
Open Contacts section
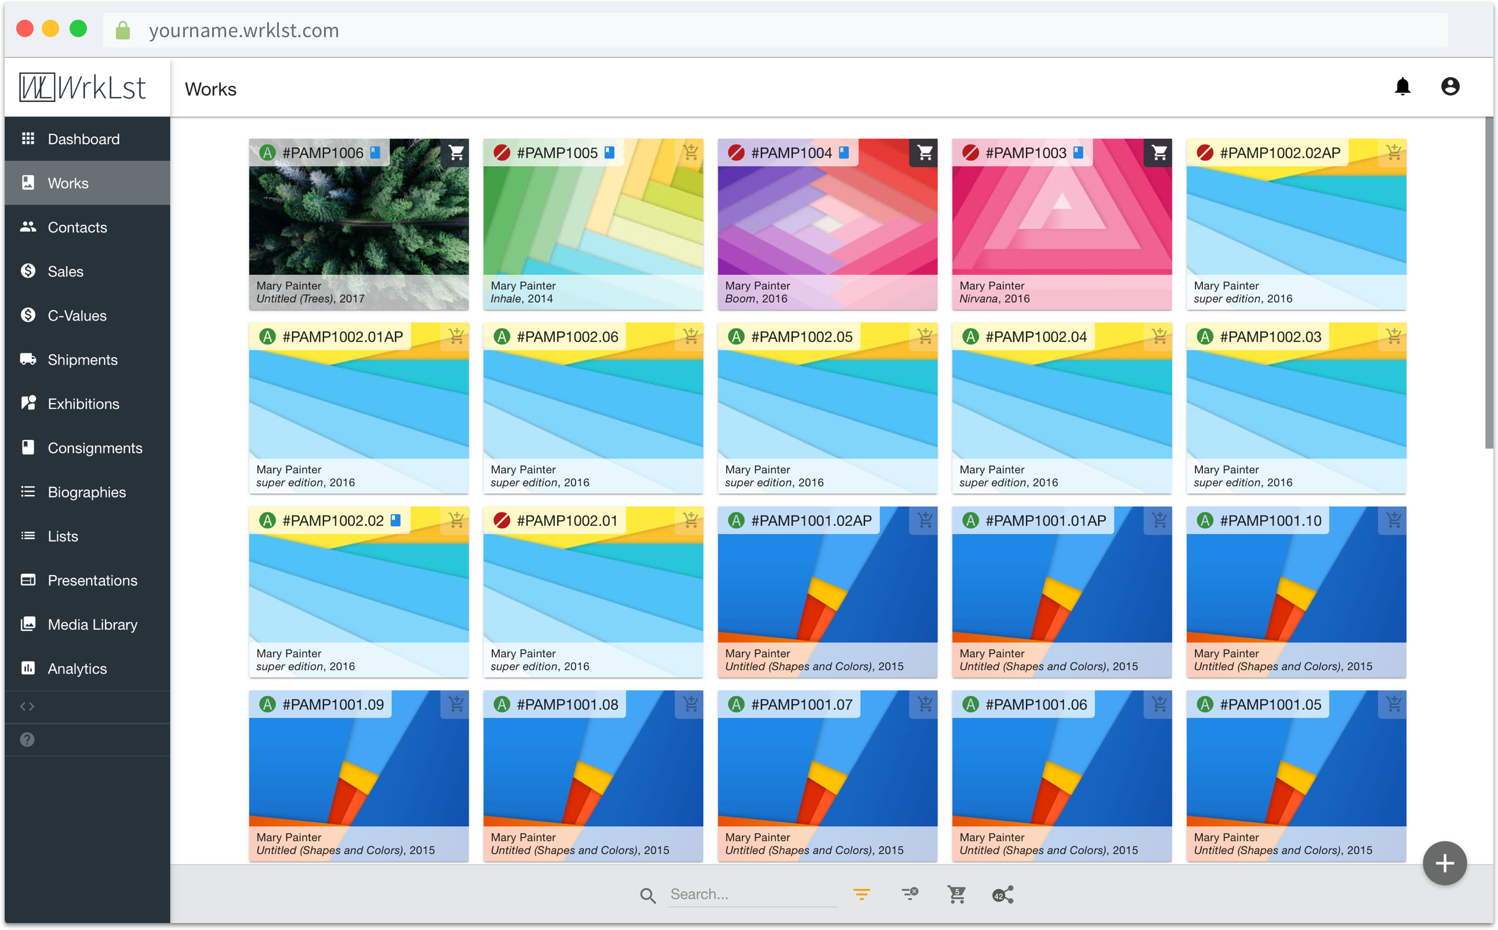click(88, 227)
